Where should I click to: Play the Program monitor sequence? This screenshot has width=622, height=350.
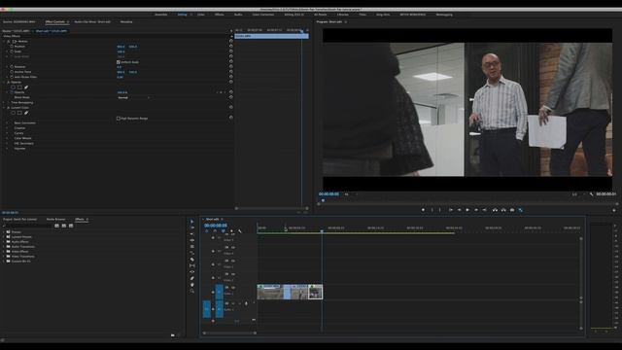tap(467, 210)
